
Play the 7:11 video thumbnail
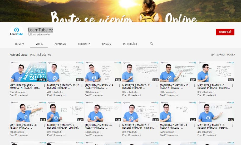[x=103, y=111]
